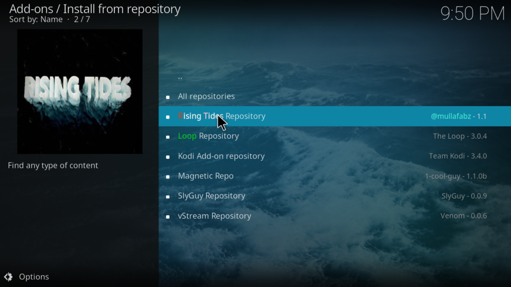The image size is (511, 287).
Task: Open the Magnetic Repo label
Action: click(206, 176)
